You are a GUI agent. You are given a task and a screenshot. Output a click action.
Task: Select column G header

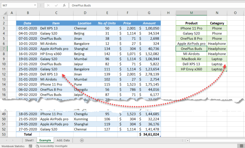[x=149, y=13]
